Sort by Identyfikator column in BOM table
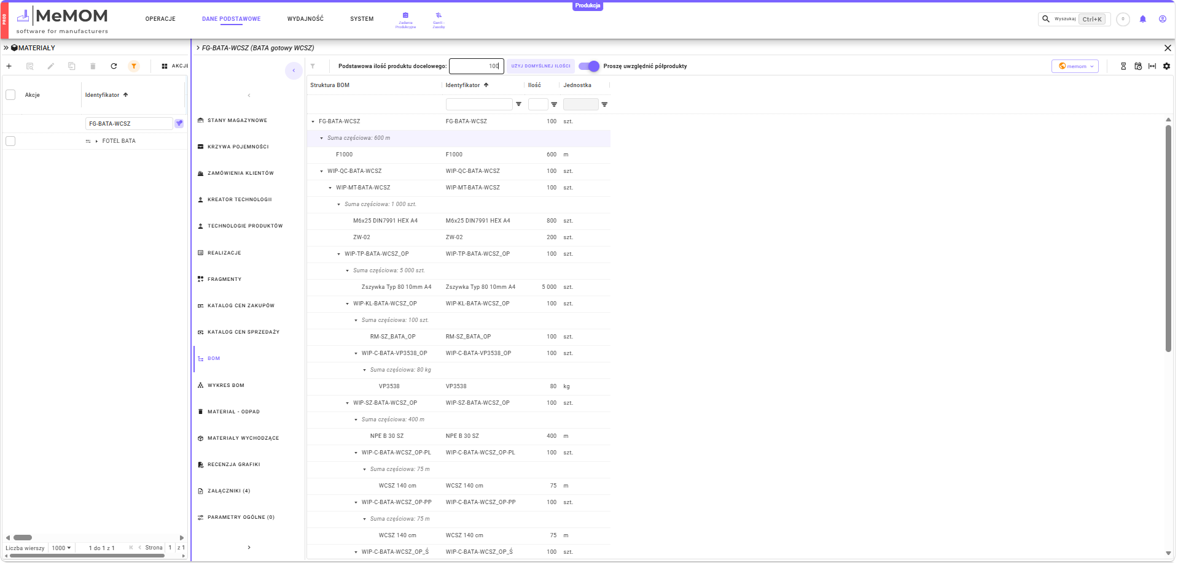This screenshot has height=563, width=1178. (467, 85)
